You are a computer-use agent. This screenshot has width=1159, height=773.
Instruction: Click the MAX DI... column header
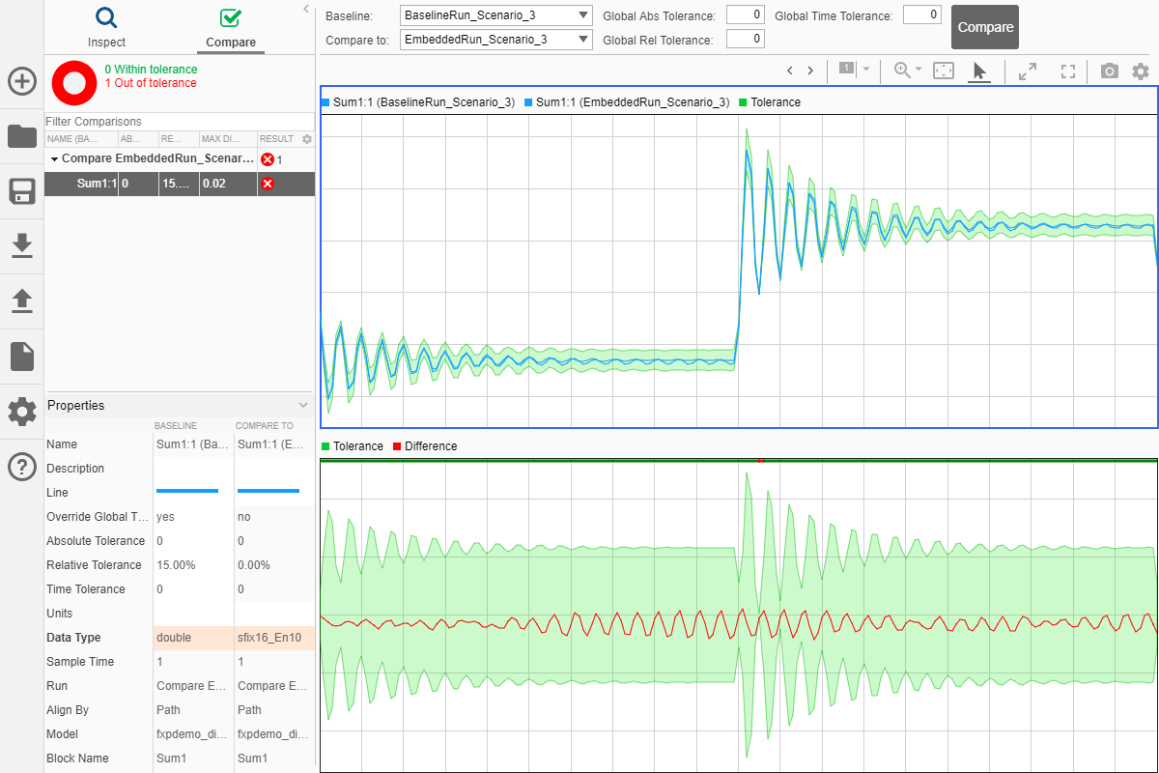tap(228, 139)
